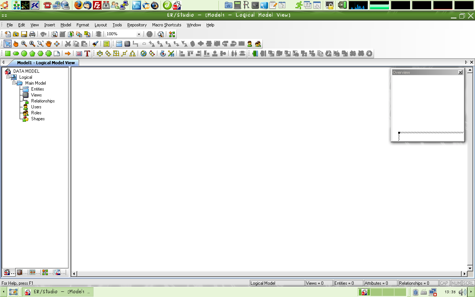Select Views in the model tree
Screen dimensions: 475x297
36,95
